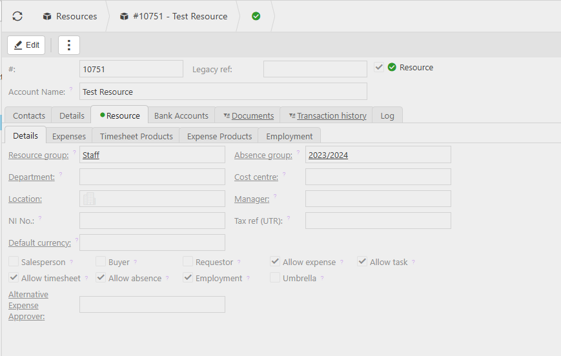Switch to Expense Products sub-tab
Image resolution: width=561 pixels, height=356 pixels.
point(219,136)
